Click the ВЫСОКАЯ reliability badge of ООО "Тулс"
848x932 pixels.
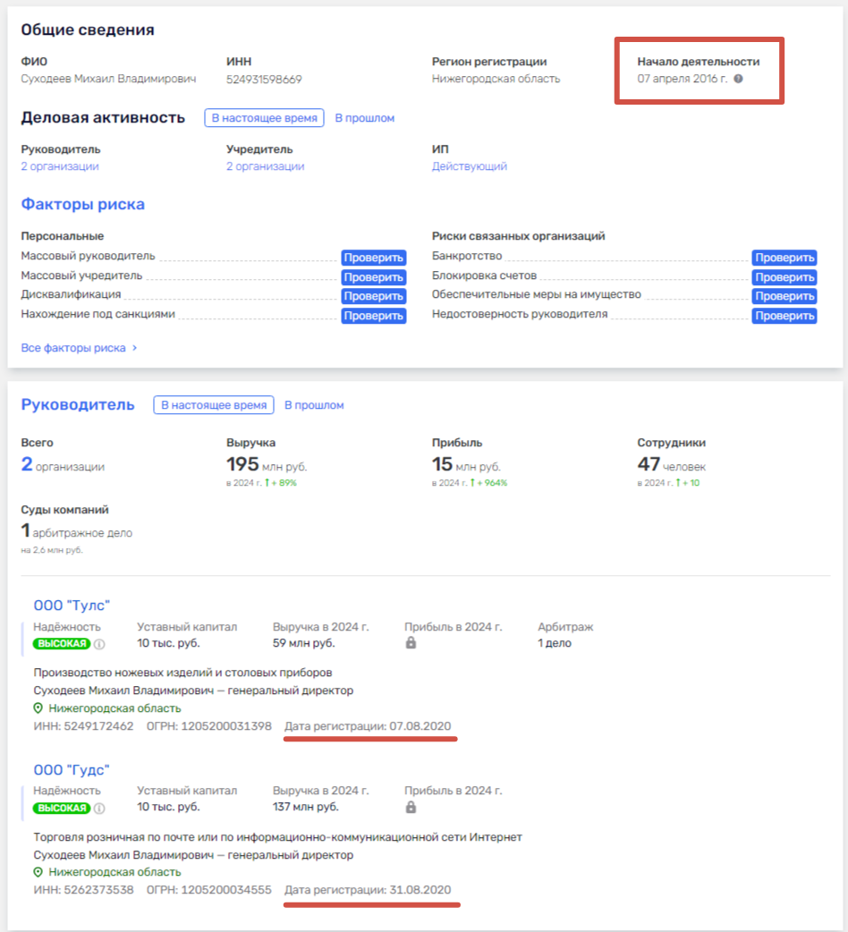pos(60,643)
